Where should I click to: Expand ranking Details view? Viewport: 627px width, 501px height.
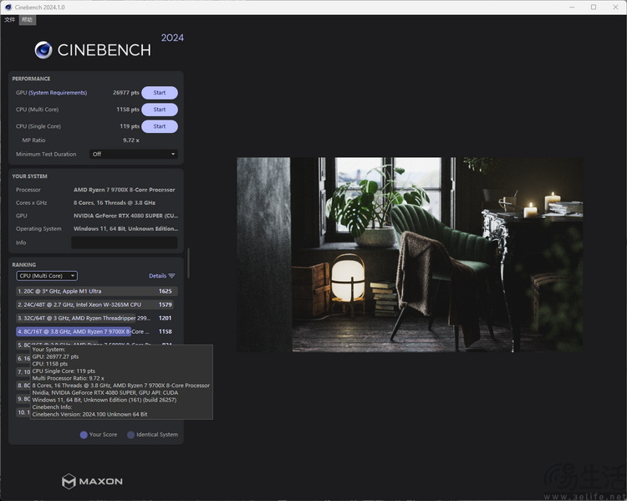point(162,276)
